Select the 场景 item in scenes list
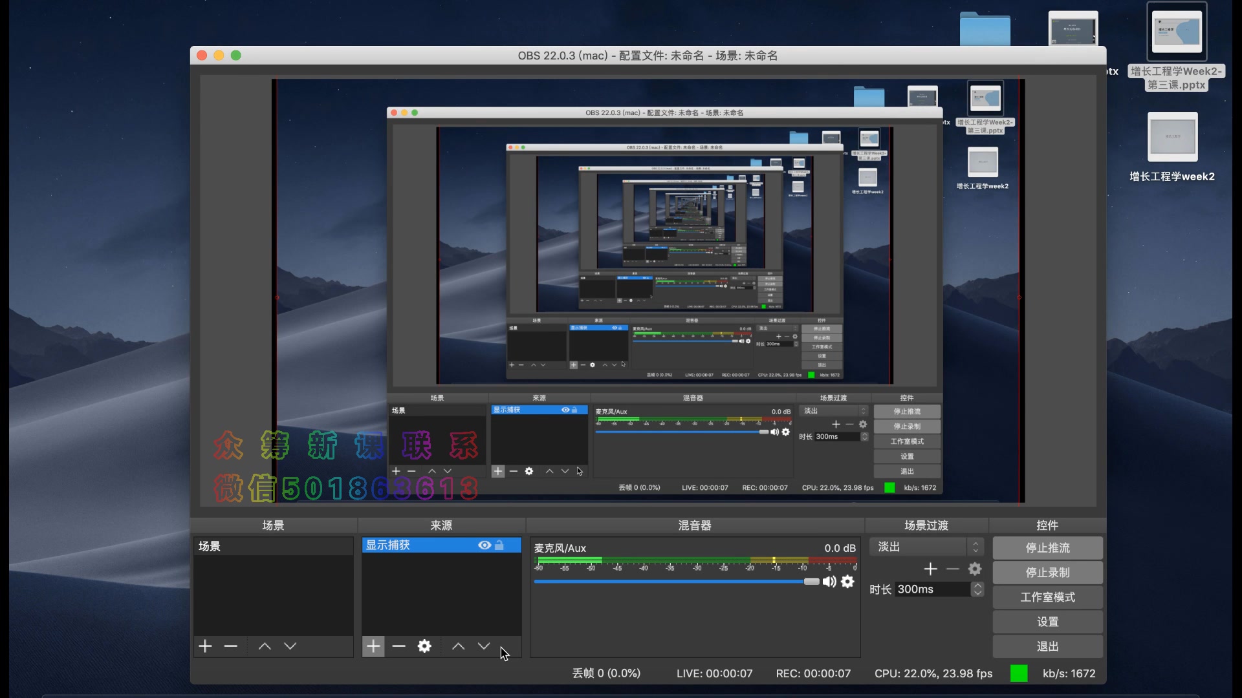Screen dimensions: 1242x698 pyautogui.click(x=274, y=546)
